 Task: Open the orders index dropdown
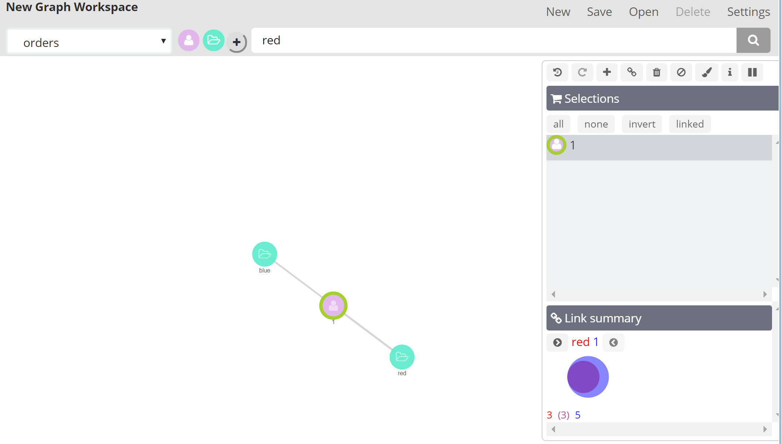click(x=89, y=41)
